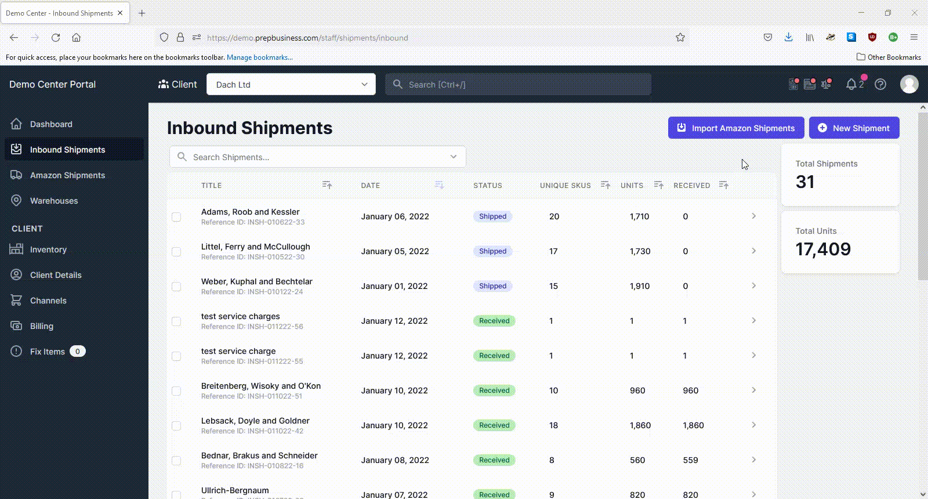Click the page vertical scrollbar thumb
Screen dimensions: 928x499
point(923,196)
